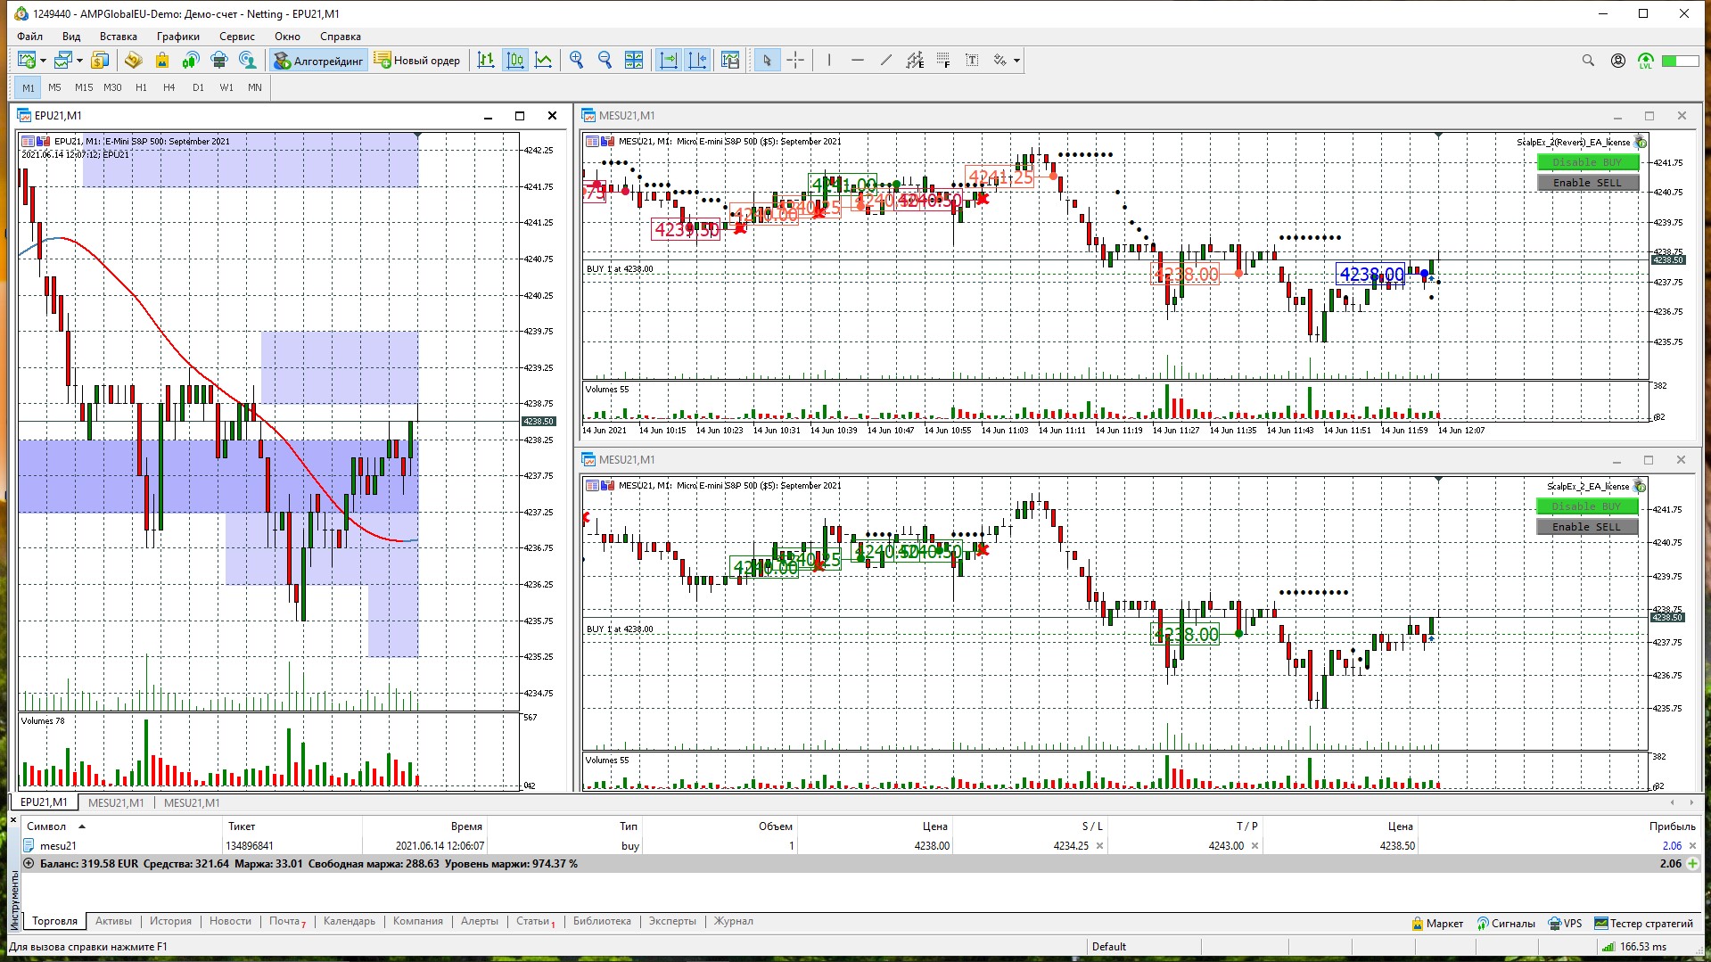
Task: Expand the graphic objects dropdown arrow
Action: 1016,61
